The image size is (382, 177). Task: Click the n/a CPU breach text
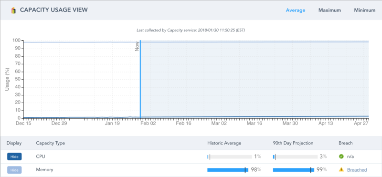coord(350,156)
